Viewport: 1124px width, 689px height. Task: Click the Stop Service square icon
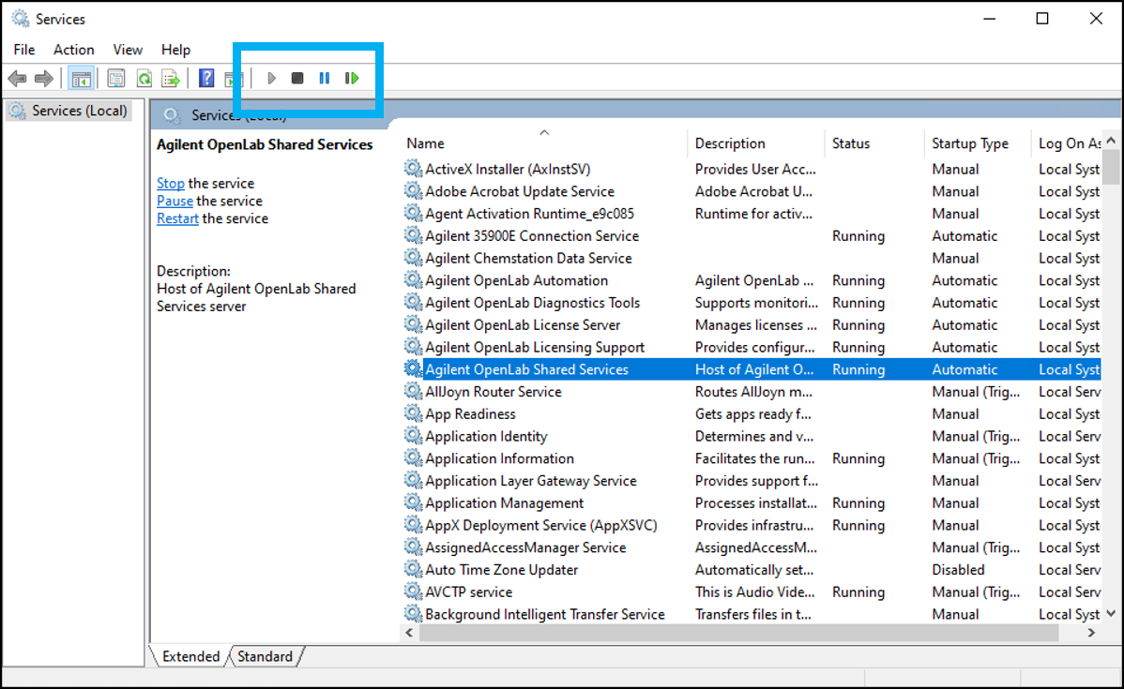point(297,78)
